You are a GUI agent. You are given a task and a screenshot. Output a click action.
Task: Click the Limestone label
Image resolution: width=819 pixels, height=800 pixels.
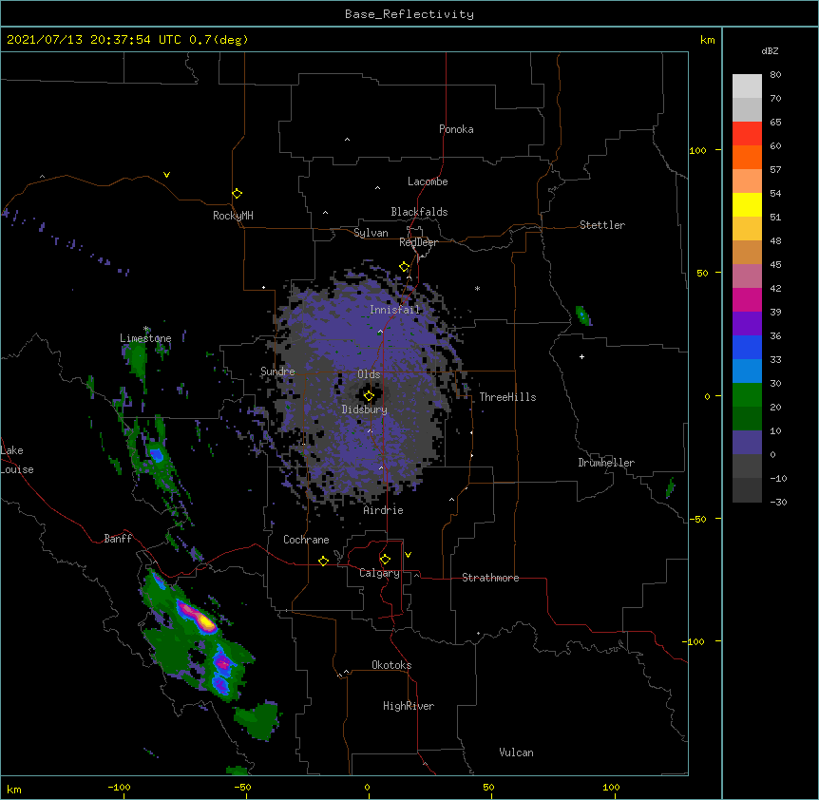tap(145, 338)
